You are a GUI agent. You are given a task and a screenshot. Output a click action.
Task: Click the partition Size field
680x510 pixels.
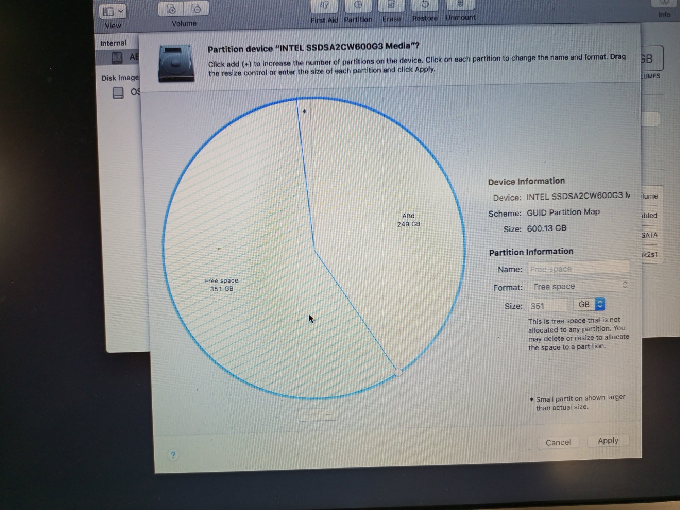[x=548, y=305]
